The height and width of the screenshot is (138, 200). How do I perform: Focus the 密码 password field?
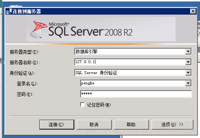pyautogui.click(x=136, y=94)
